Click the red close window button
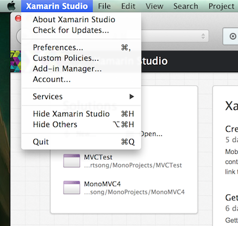The width and height of the screenshot is (238, 226). coord(18,18)
